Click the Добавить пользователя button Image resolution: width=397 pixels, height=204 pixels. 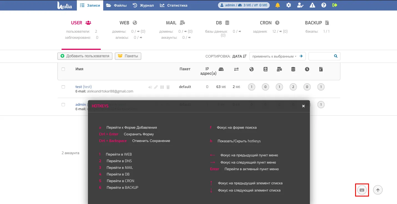85,56
